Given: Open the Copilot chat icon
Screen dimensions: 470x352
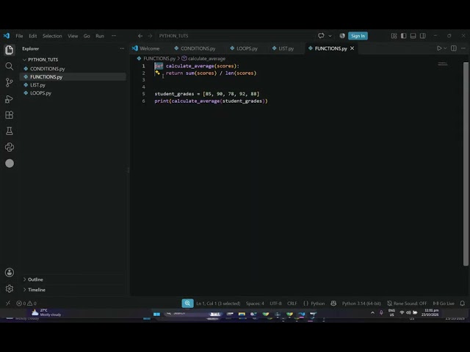Looking at the screenshot, I should coord(321,36).
